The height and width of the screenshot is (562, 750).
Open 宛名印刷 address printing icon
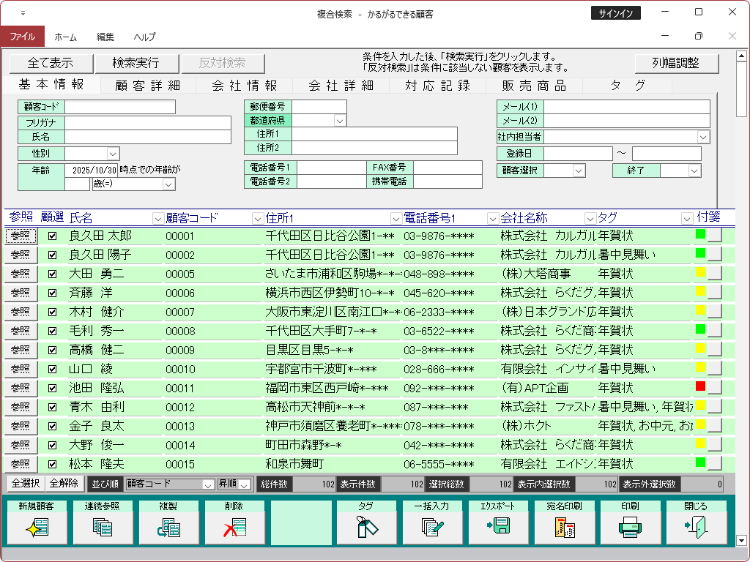coord(564,526)
